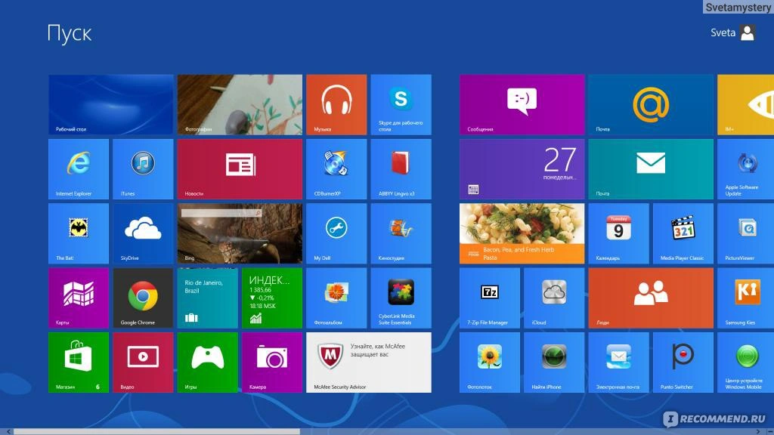The image size is (774, 435).
Task: Open ABBYY Lingvo x3 dictionary
Action: click(401, 168)
